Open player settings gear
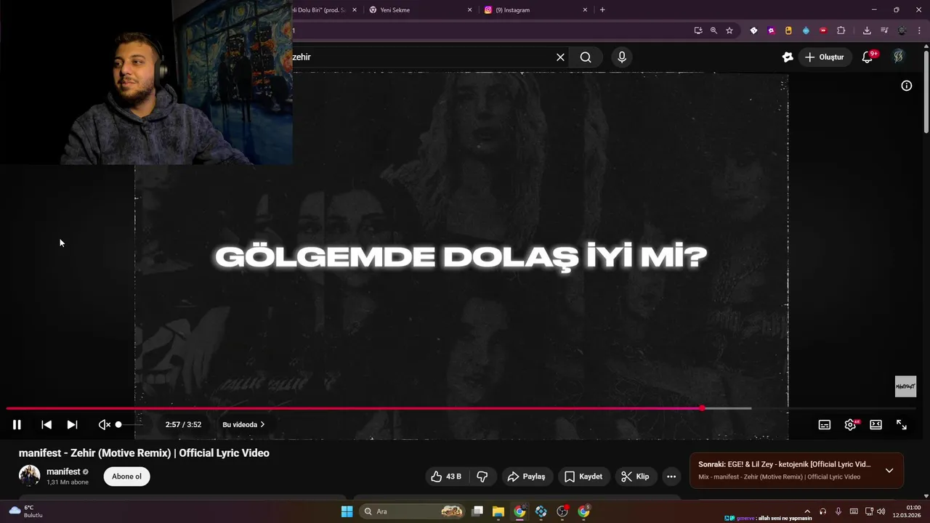Viewport: 930px width, 523px height. click(x=850, y=425)
